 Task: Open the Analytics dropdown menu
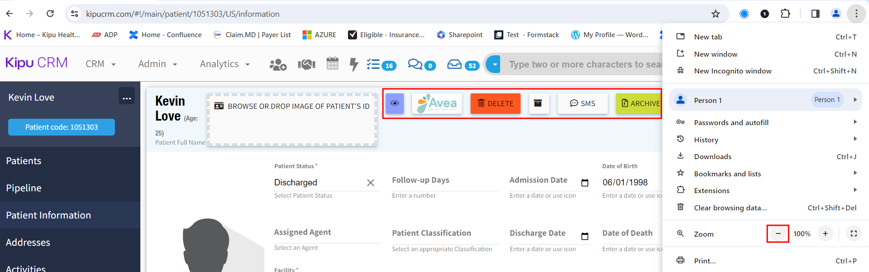(x=224, y=64)
